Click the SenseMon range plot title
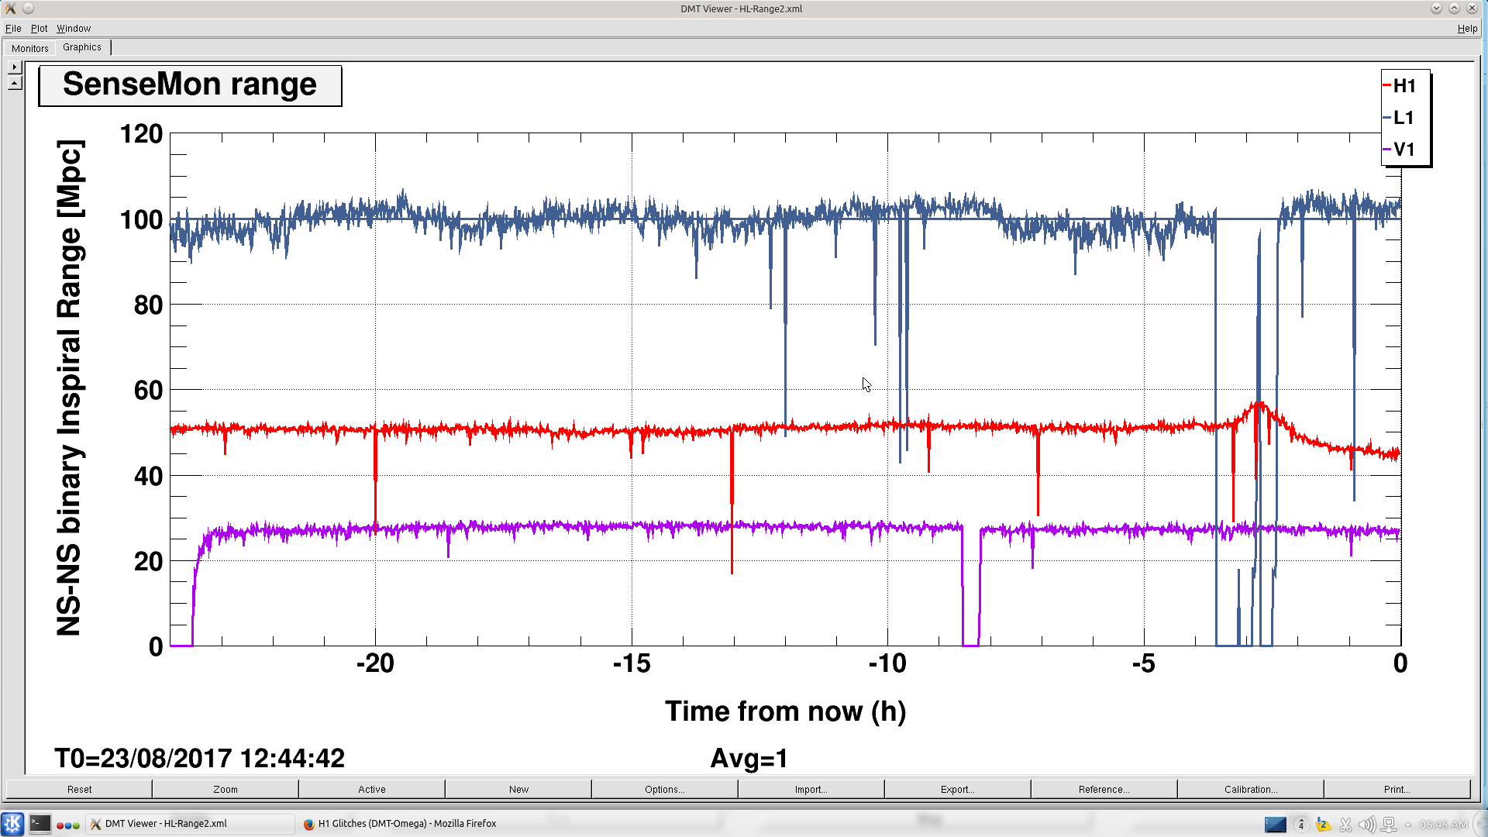 (x=190, y=84)
